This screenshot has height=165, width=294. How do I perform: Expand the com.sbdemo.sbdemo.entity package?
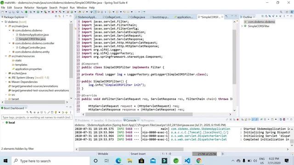tap(10, 52)
